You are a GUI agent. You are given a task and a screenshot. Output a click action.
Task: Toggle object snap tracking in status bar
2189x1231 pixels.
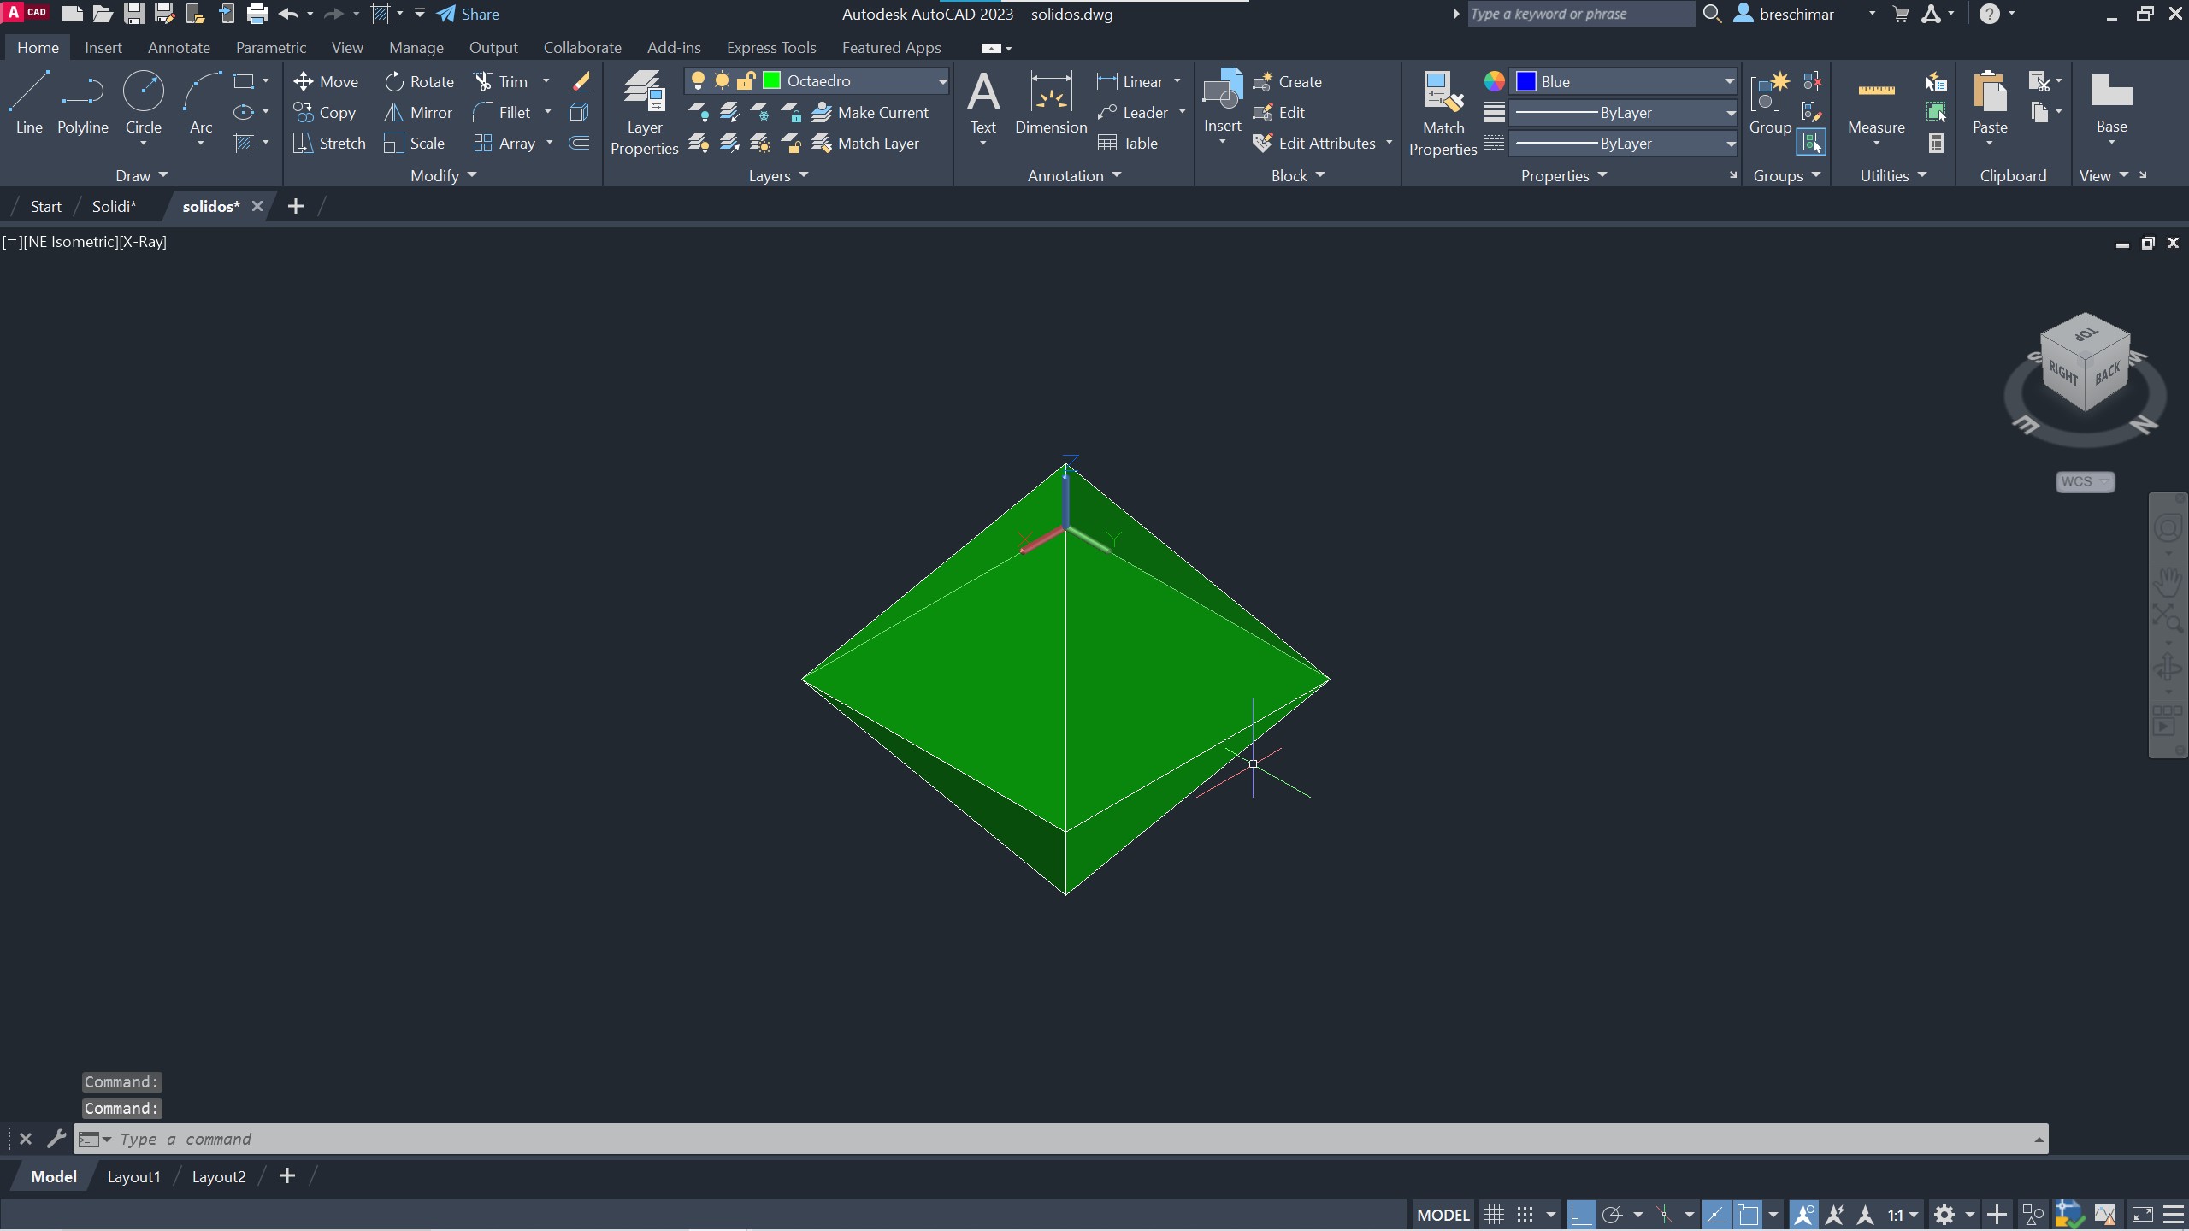pyautogui.click(x=1716, y=1215)
